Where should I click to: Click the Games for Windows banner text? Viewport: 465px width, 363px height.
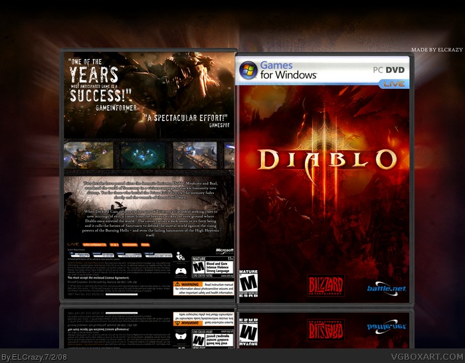pyautogui.click(x=286, y=69)
